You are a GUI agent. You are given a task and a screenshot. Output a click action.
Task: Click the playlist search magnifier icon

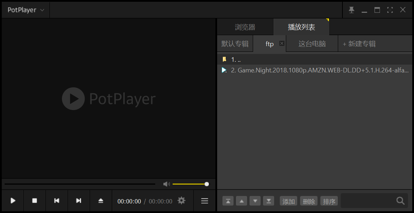pos(400,201)
